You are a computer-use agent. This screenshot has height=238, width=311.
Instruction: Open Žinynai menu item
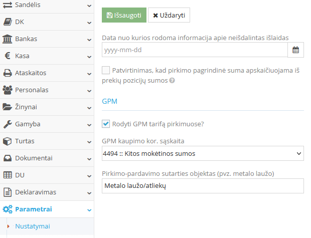pyautogui.click(x=47, y=107)
